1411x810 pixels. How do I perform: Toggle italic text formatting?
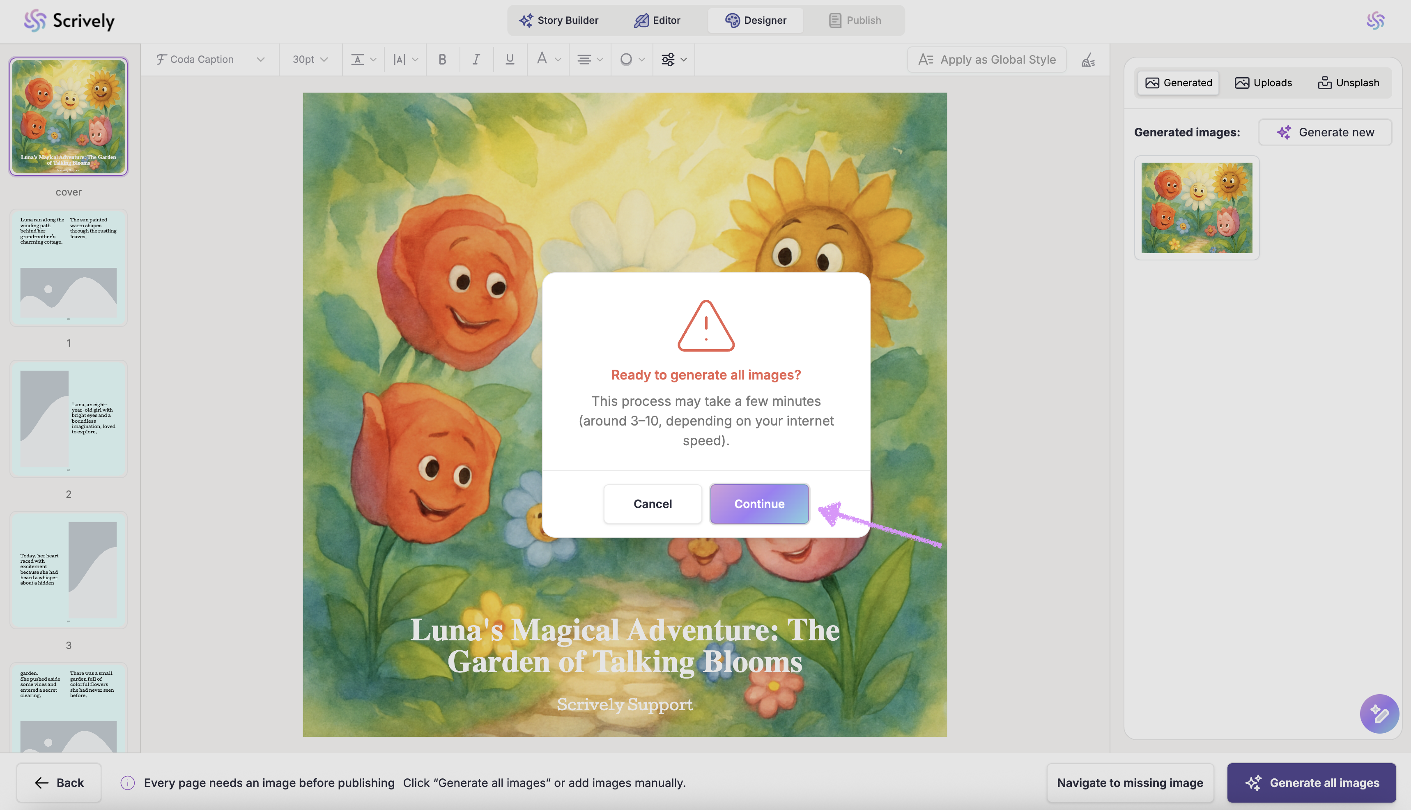pyautogui.click(x=476, y=60)
